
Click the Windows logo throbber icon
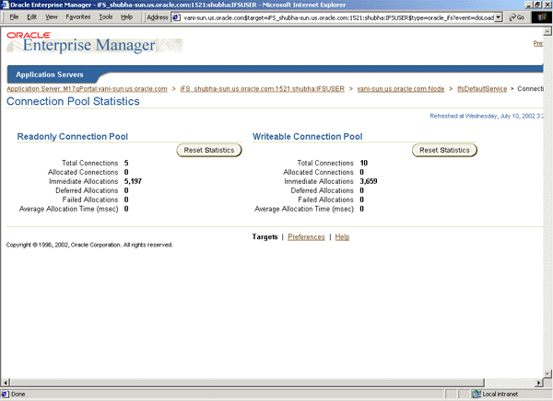point(541,17)
